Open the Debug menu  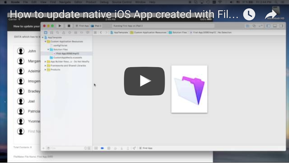104,2
